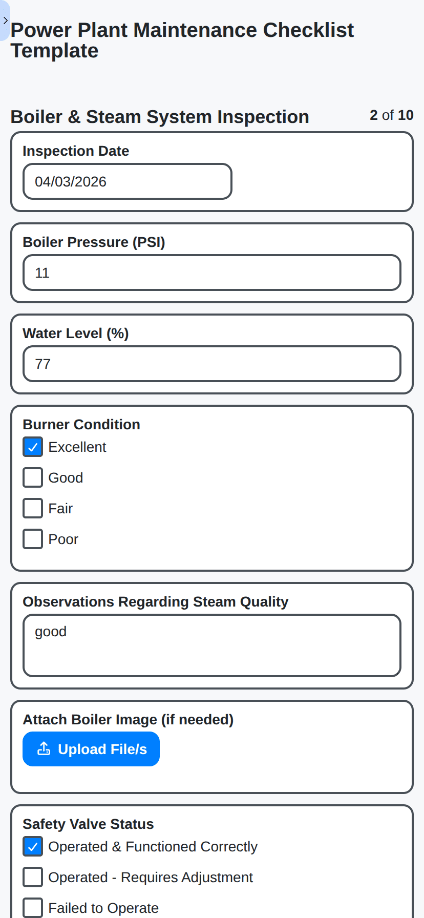This screenshot has height=918, width=424.
Task: Expand the left sidebar panel
Action: pyautogui.click(x=5, y=20)
